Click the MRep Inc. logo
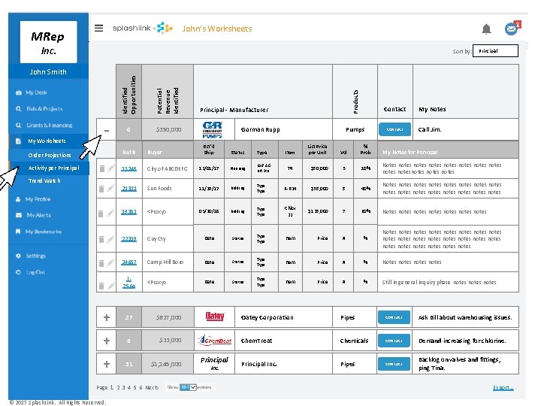Screen dimensions: 541x406 (x=48, y=42)
